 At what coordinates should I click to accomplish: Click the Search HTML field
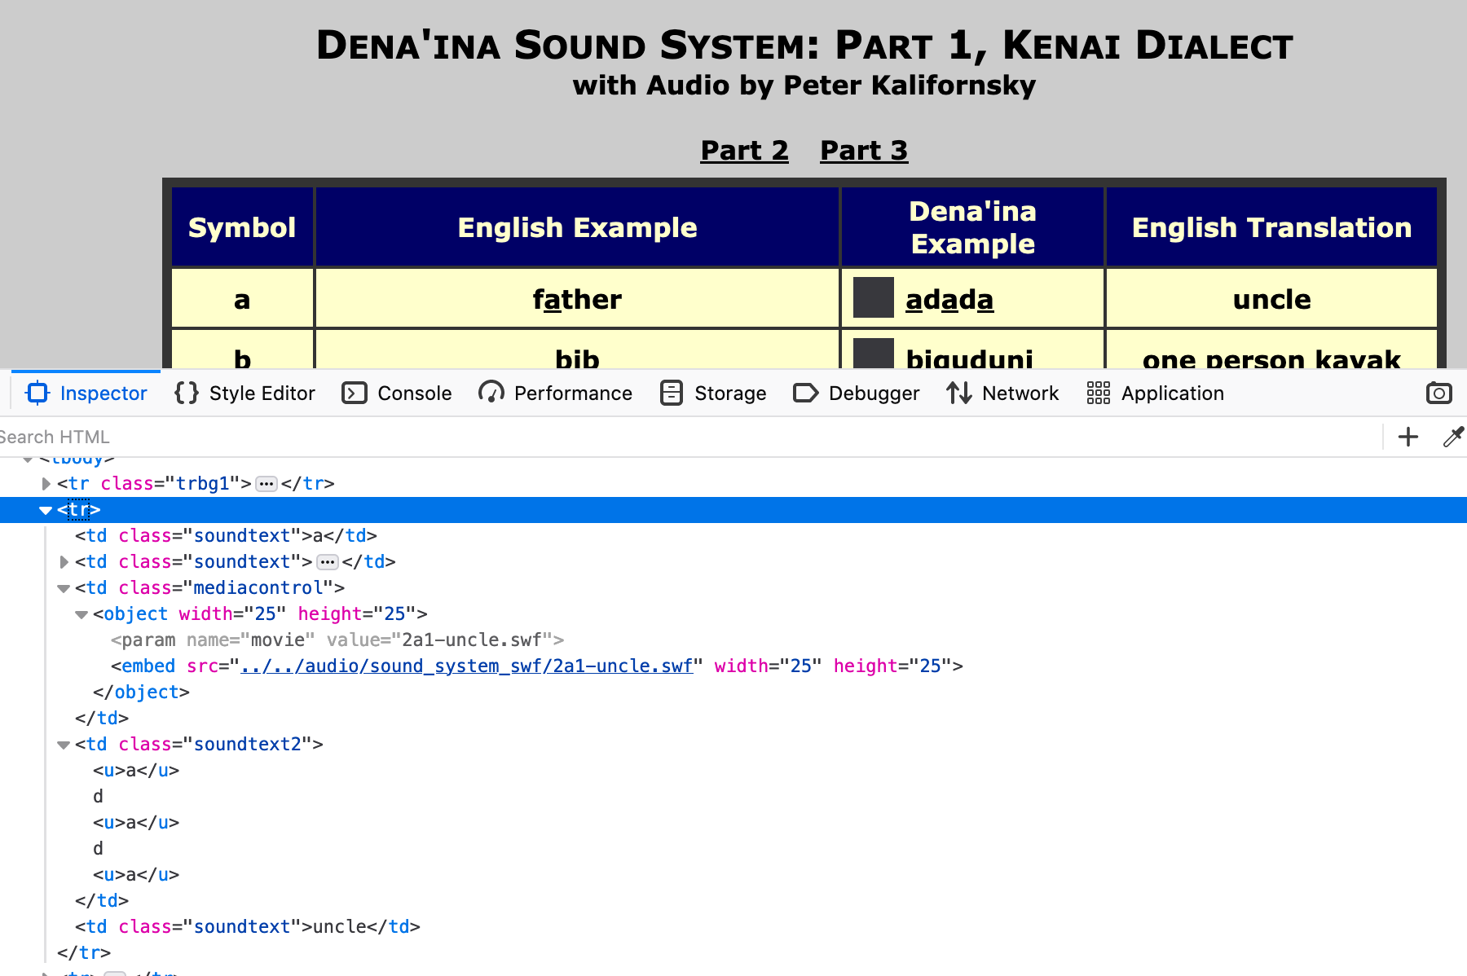pyautogui.click(x=689, y=437)
